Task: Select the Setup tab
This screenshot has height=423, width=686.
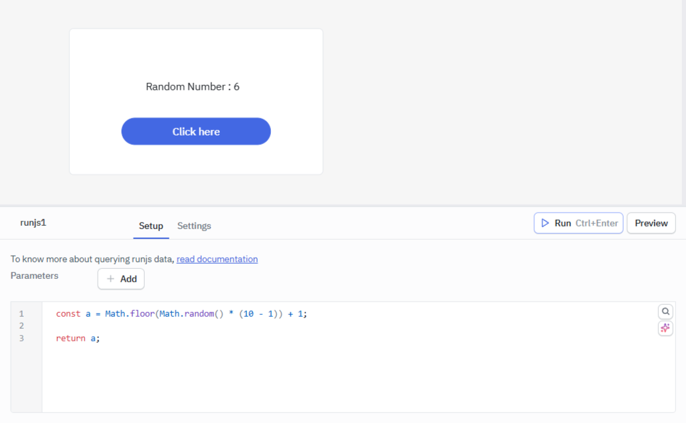Action: click(151, 226)
